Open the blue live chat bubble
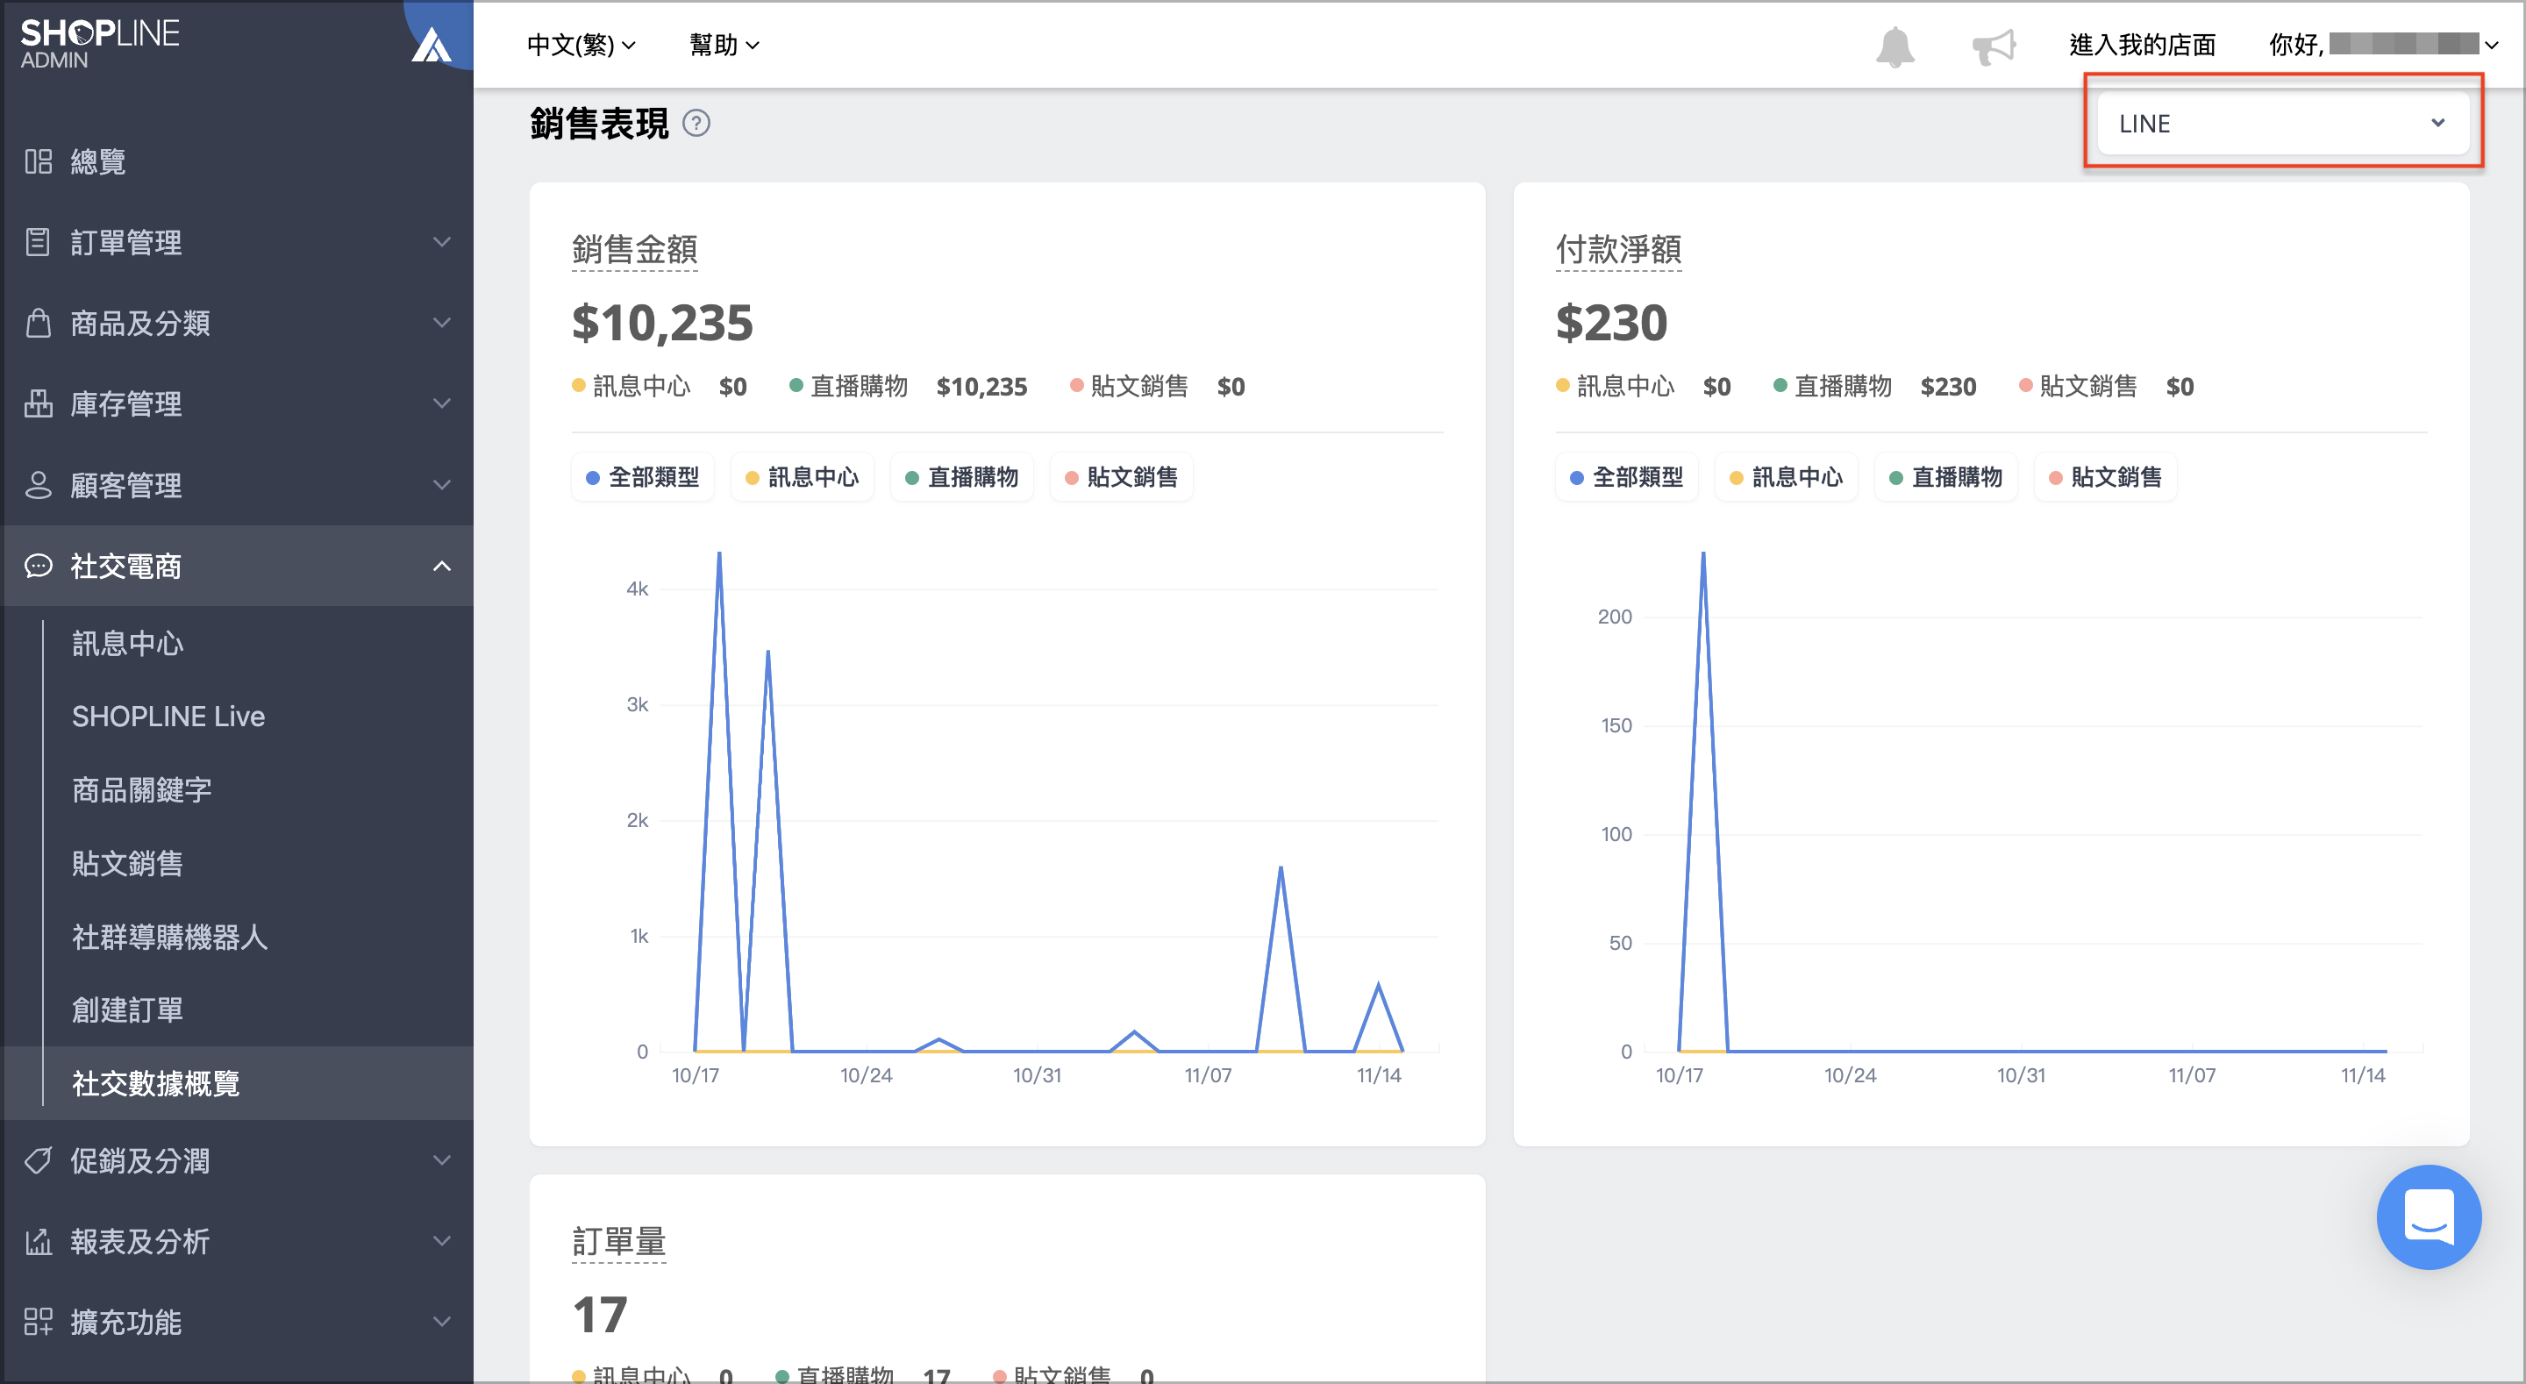2526x1384 pixels. pyautogui.click(x=2428, y=1216)
